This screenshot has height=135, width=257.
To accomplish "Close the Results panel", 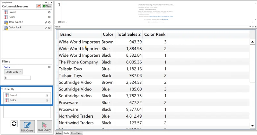I will 255,27.
